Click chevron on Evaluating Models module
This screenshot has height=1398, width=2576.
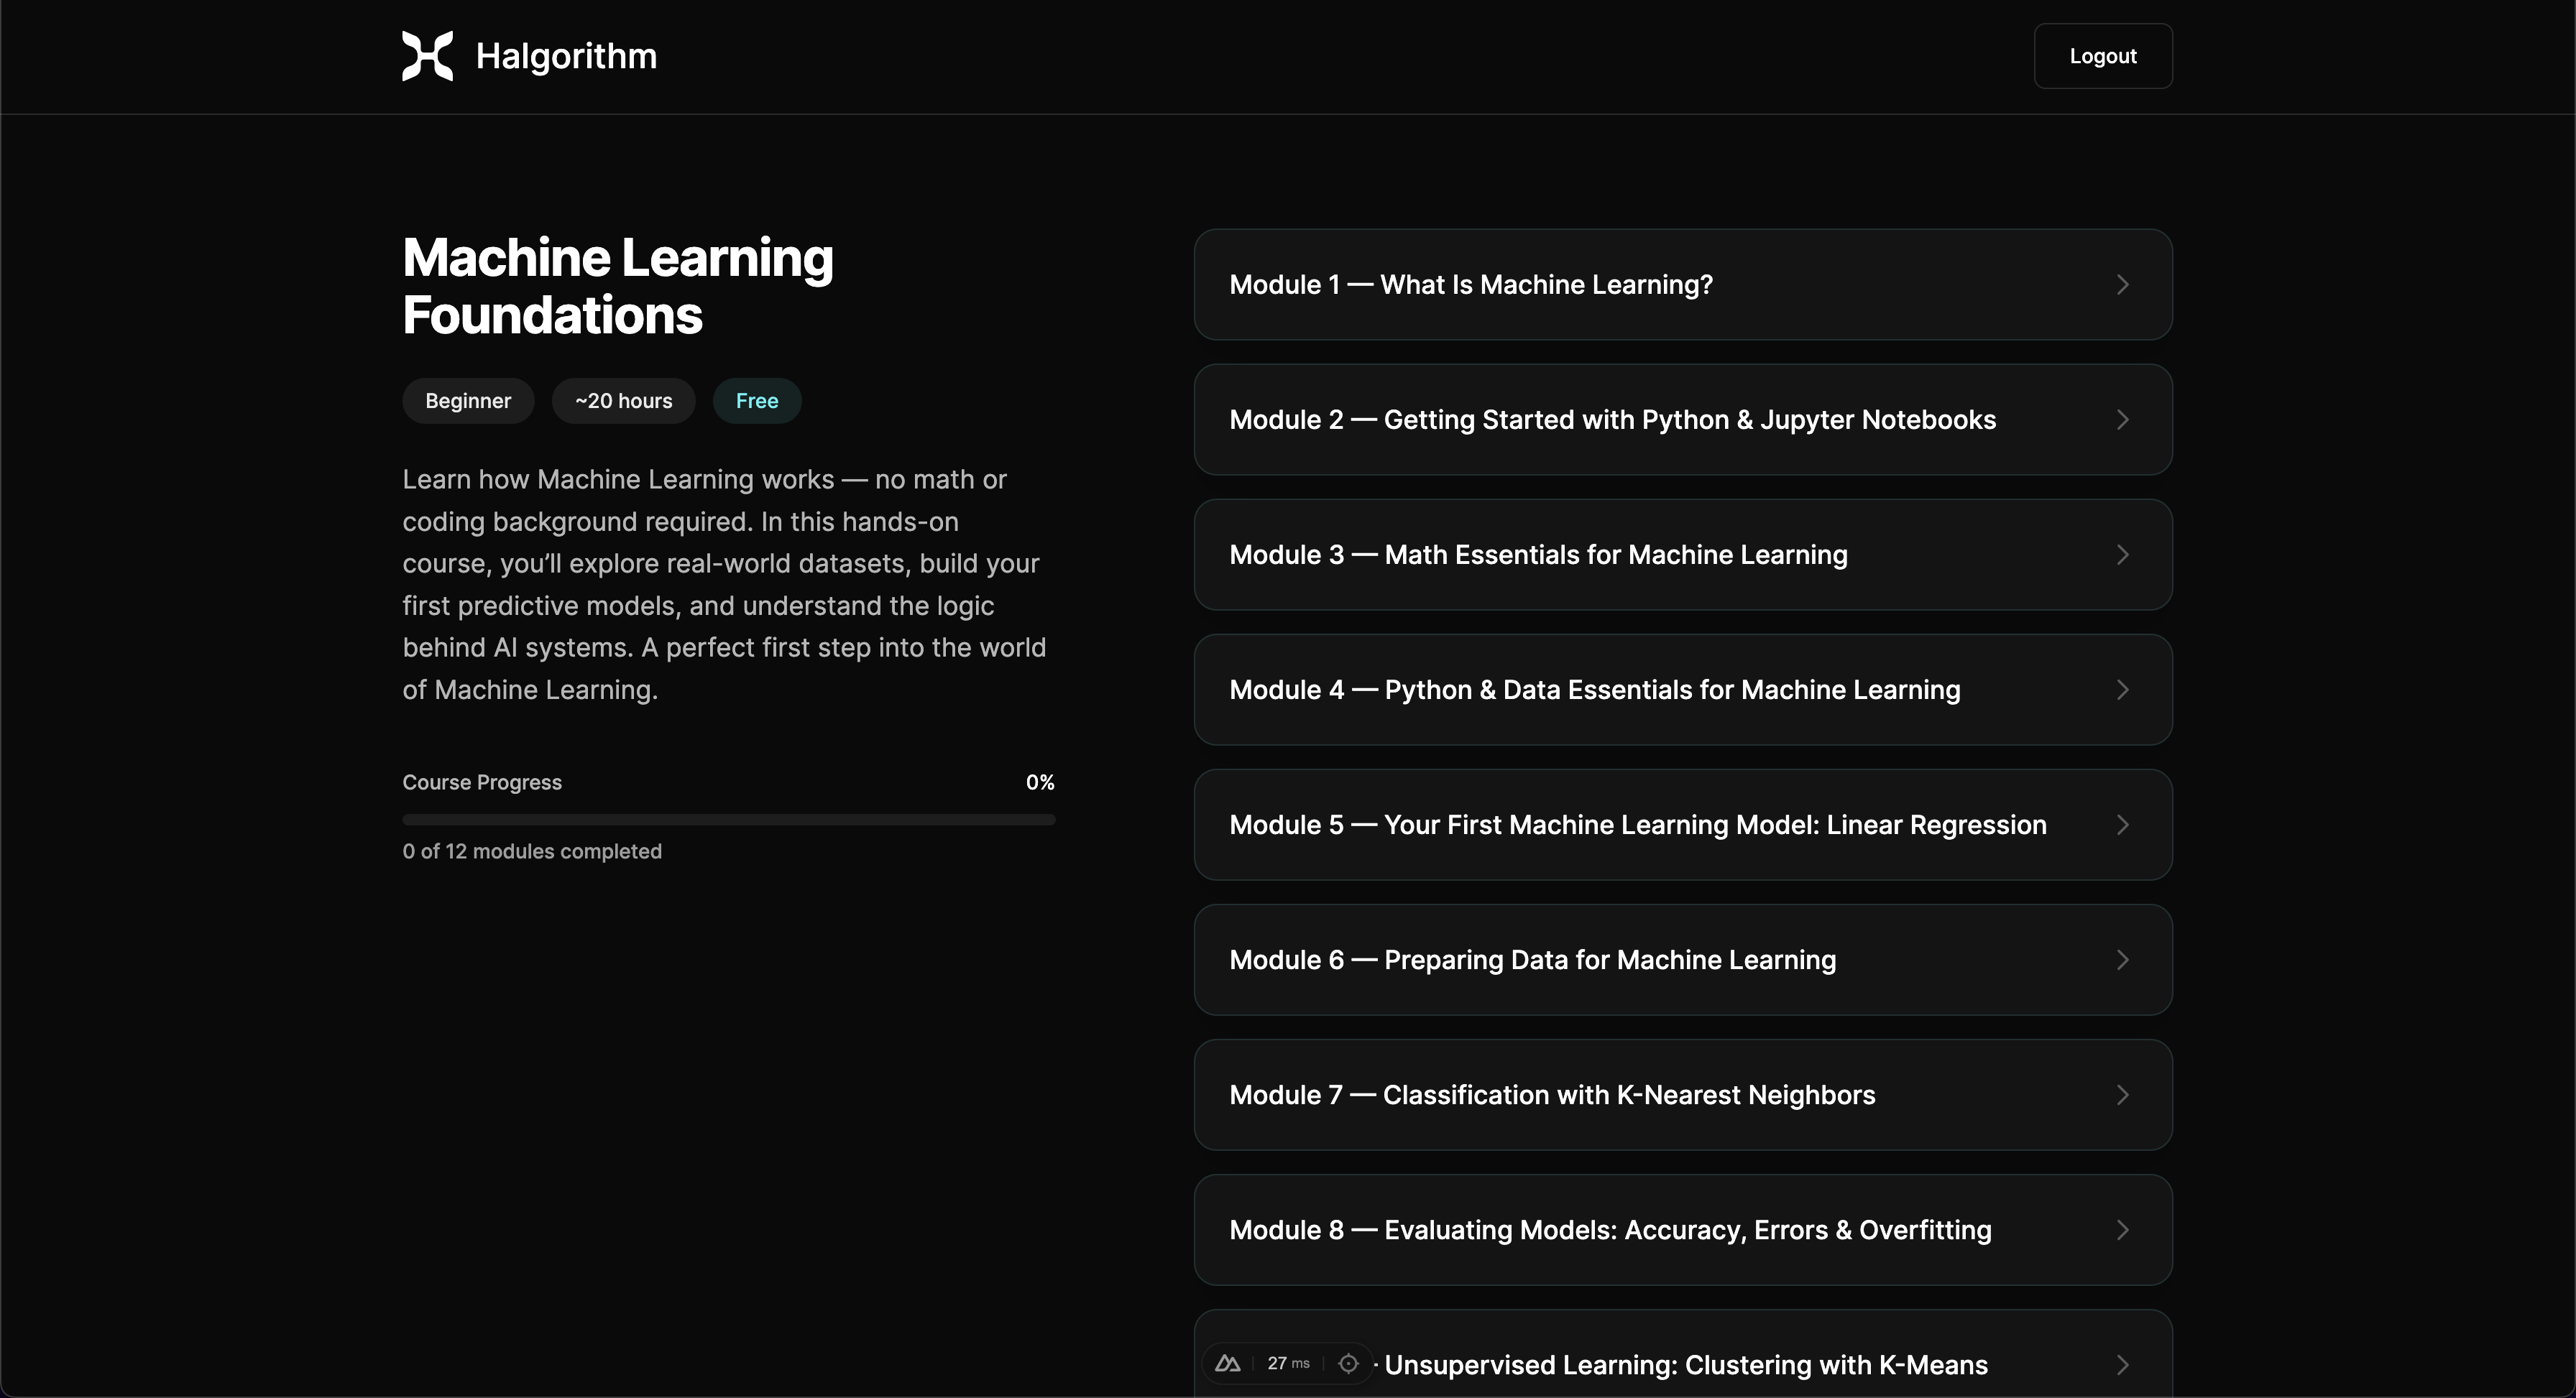[x=2122, y=1229]
